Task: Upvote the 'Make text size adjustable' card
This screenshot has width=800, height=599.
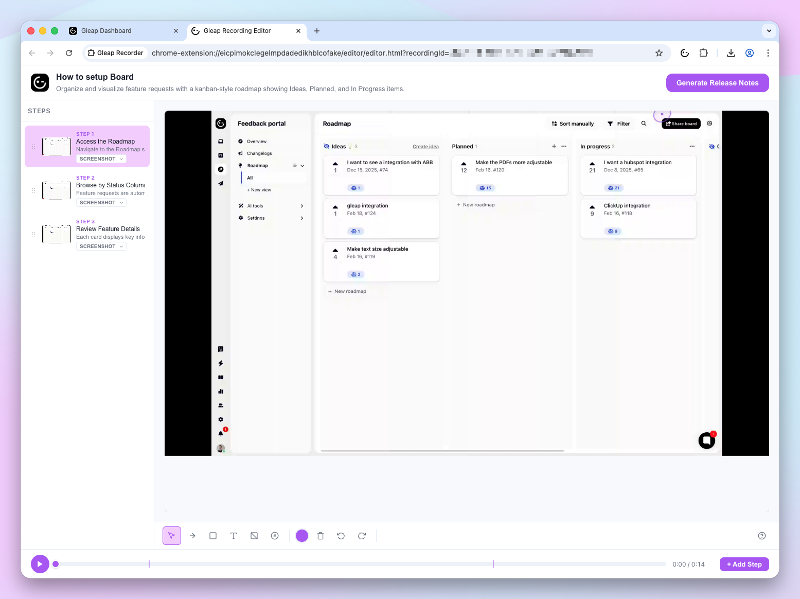Action: tap(335, 251)
